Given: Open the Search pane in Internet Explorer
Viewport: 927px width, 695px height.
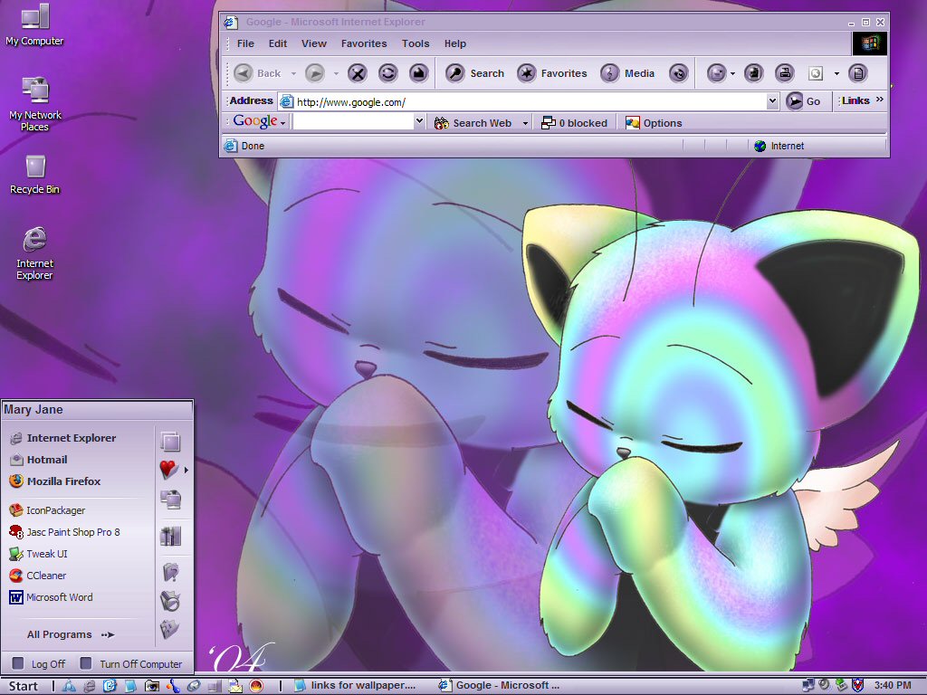Looking at the screenshot, I should (474, 73).
